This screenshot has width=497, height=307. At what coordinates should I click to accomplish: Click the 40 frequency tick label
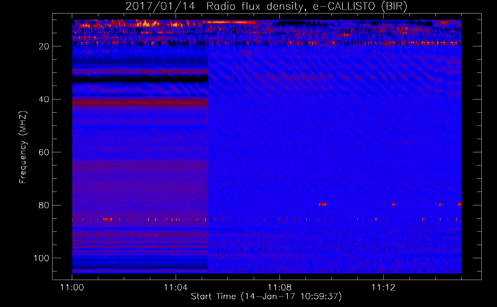click(44, 99)
